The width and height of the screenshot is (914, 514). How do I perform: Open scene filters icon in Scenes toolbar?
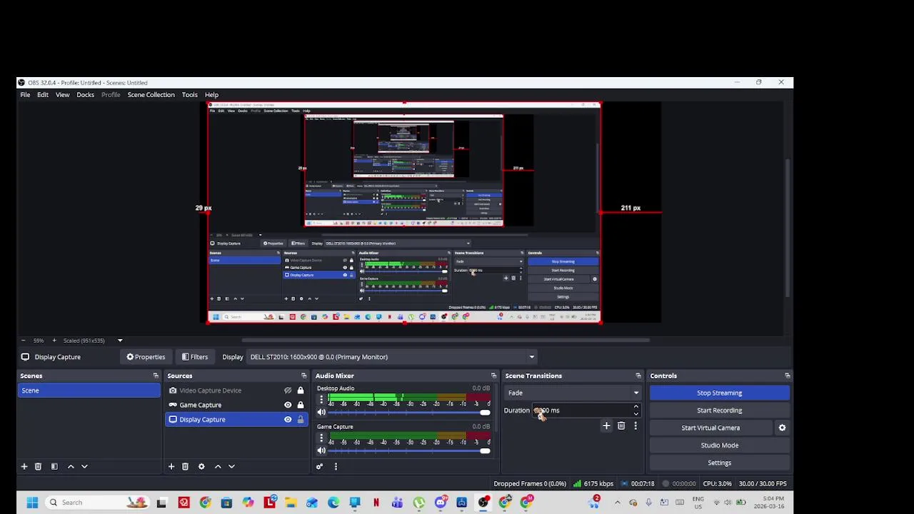tap(54, 466)
